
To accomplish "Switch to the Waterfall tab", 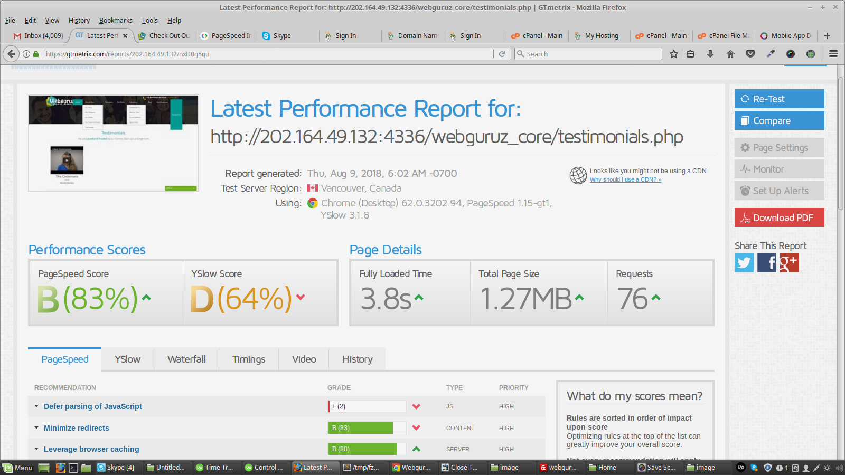I will point(186,359).
